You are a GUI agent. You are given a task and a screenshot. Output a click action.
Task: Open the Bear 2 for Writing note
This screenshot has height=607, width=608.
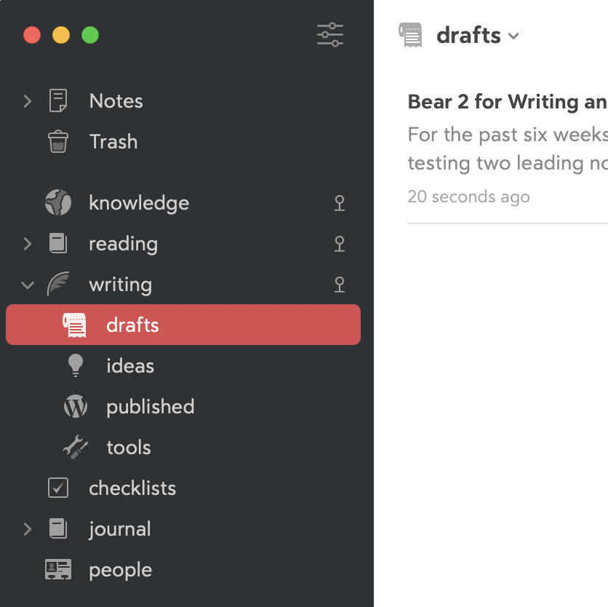tap(508, 148)
